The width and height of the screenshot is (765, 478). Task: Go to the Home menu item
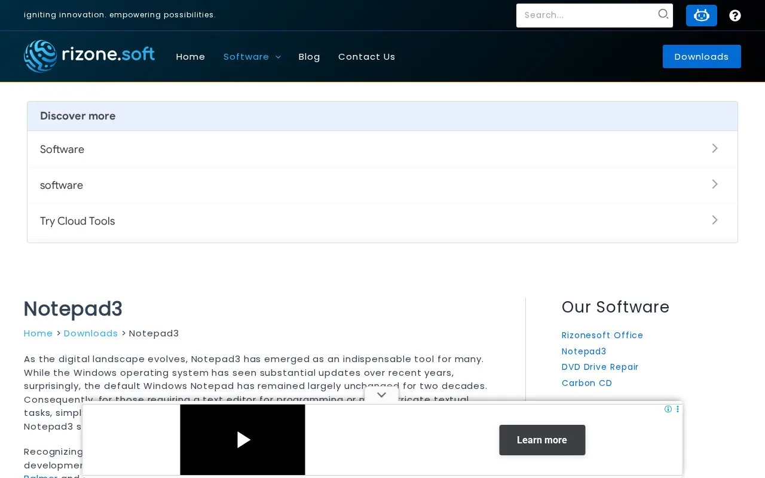[191, 57]
